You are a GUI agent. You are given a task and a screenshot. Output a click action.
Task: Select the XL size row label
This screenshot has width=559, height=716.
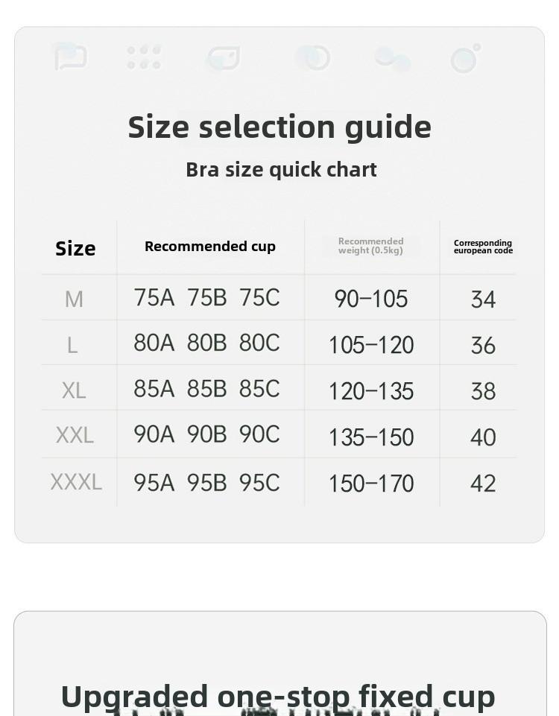click(74, 391)
